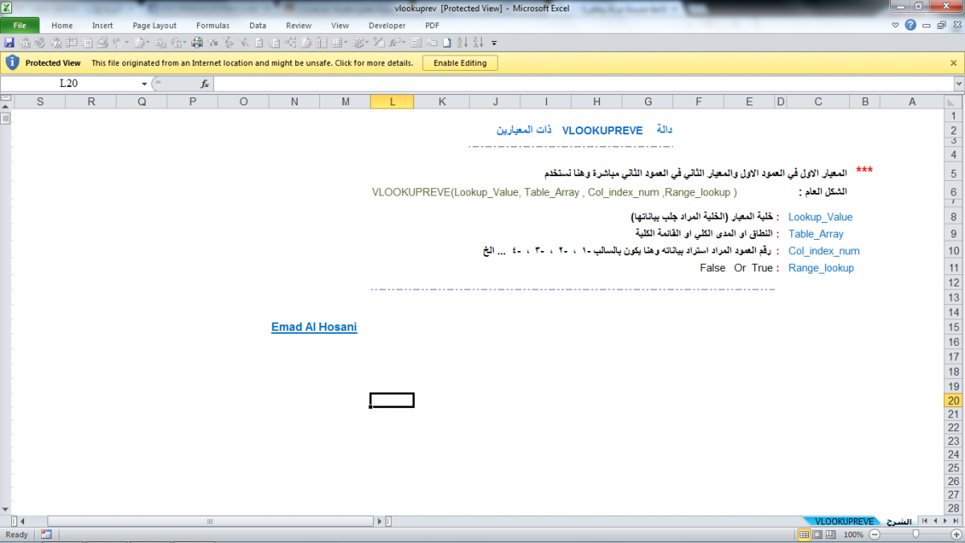Screen dimensions: 965x543
Task: Click inside the Name Box showing L20
Action: coord(69,84)
